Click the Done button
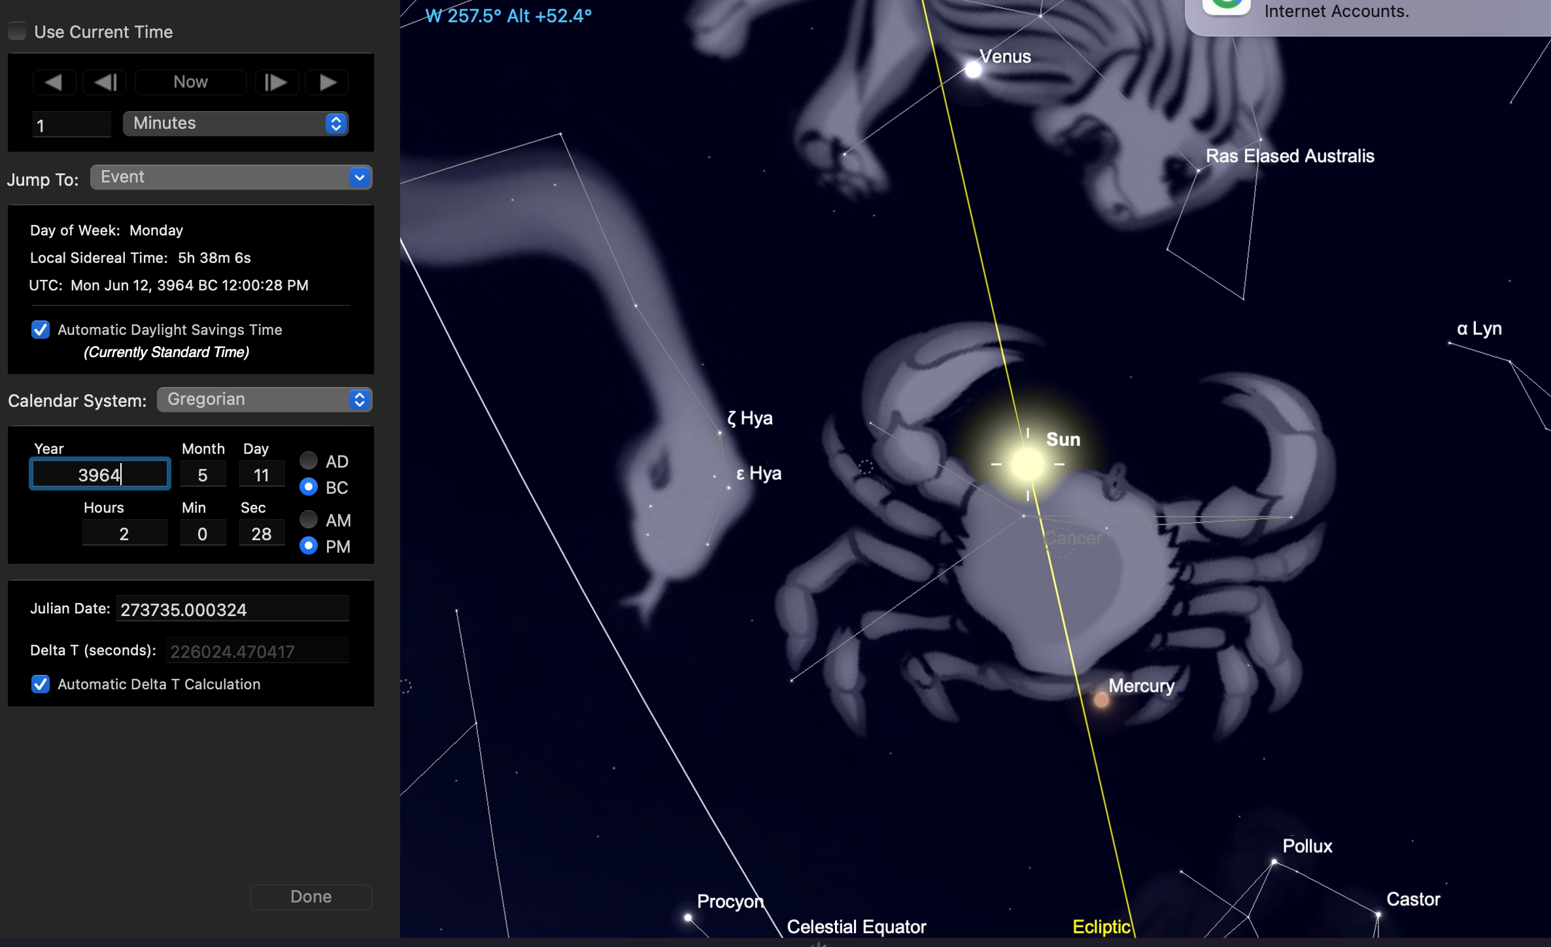This screenshot has width=1551, height=947. 311,897
